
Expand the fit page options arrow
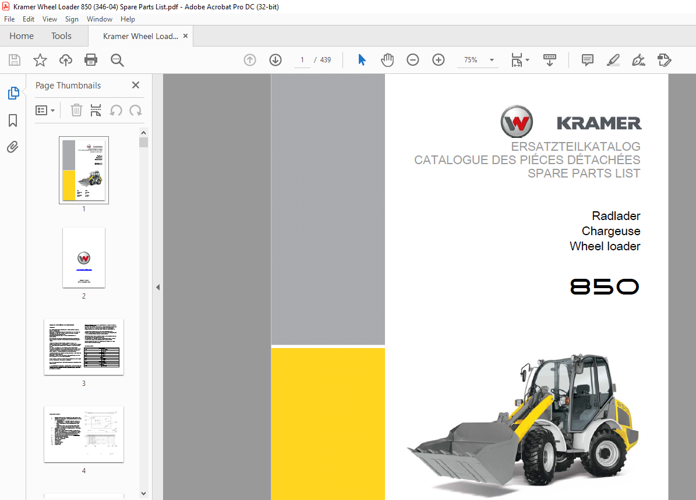[x=527, y=60]
